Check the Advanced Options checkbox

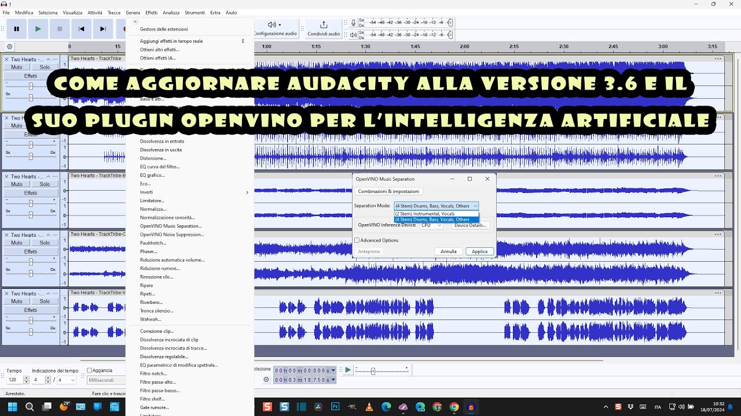coord(357,240)
